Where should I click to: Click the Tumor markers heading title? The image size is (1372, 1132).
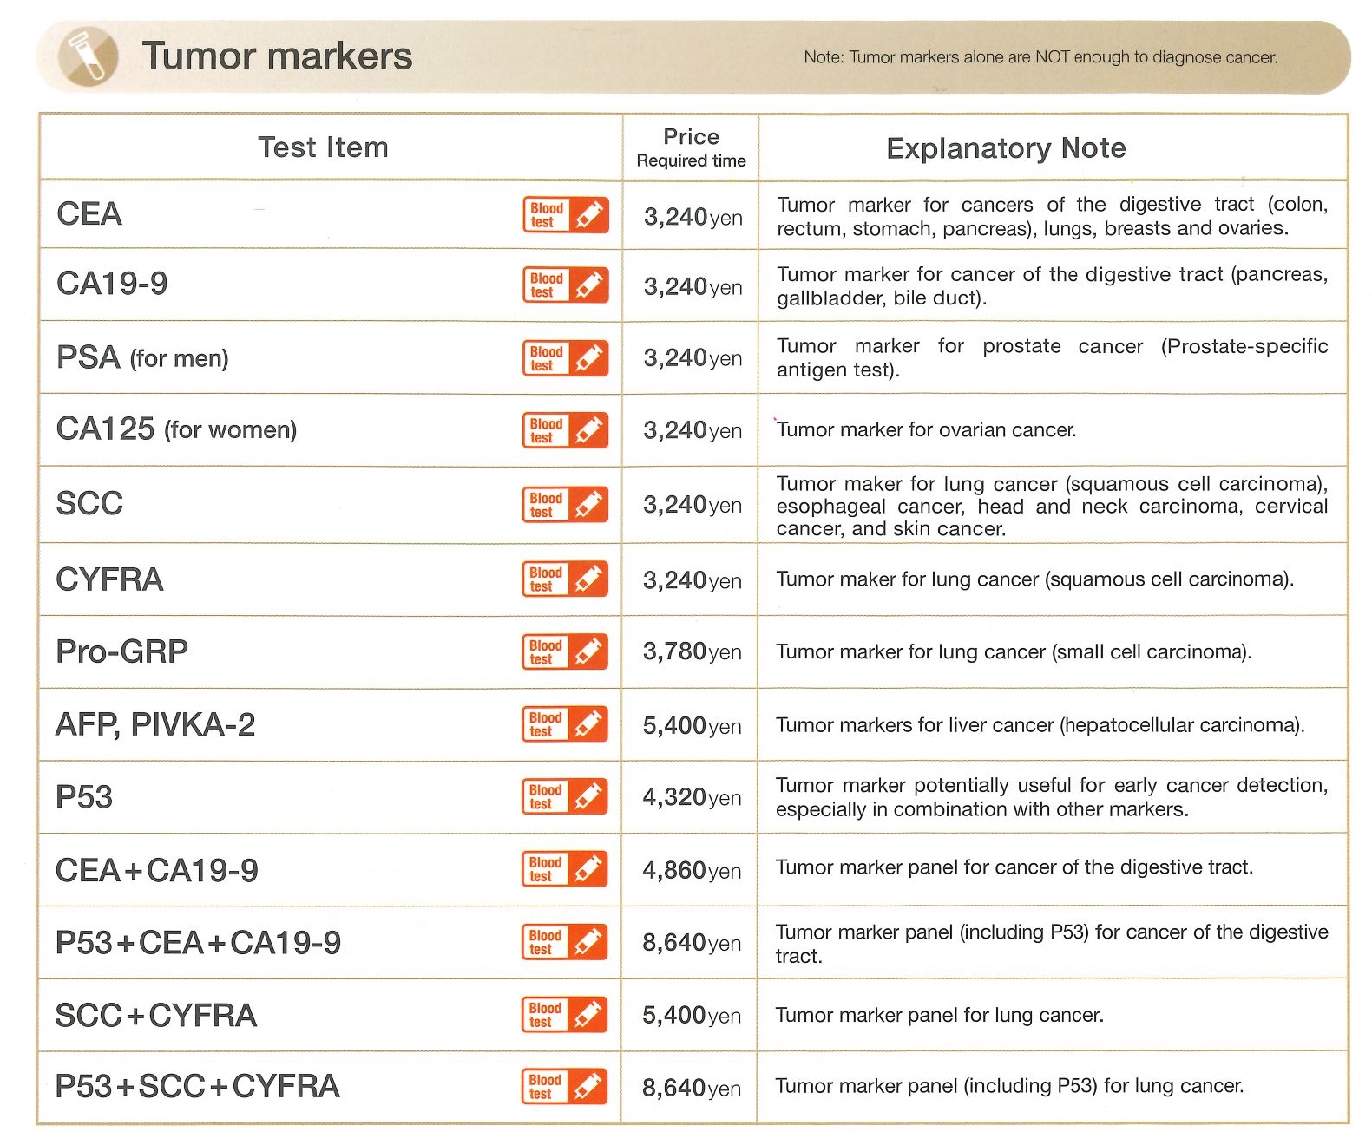(277, 56)
